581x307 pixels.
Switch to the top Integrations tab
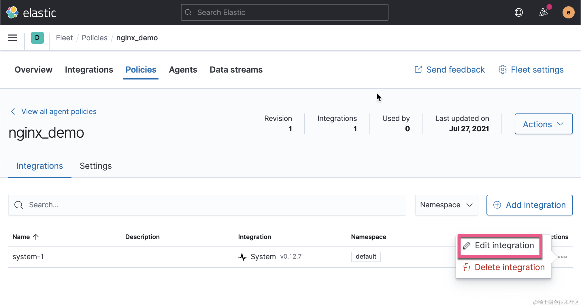pyautogui.click(x=89, y=70)
